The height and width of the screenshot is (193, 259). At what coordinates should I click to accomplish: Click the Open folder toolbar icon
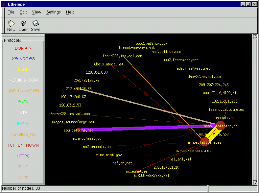tap(23, 23)
